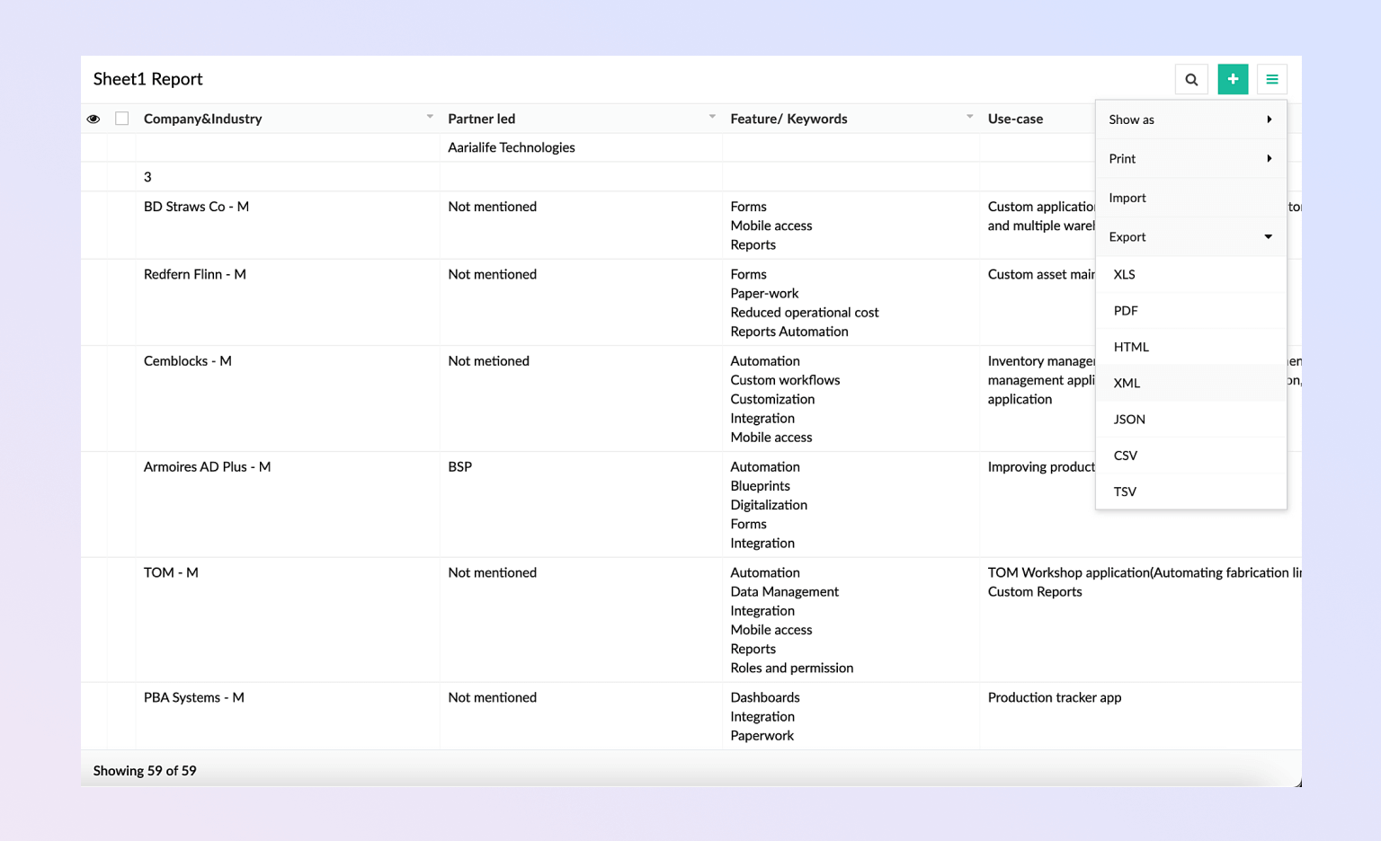Export the report as PDF
The width and height of the screenshot is (1381, 841).
(x=1126, y=311)
